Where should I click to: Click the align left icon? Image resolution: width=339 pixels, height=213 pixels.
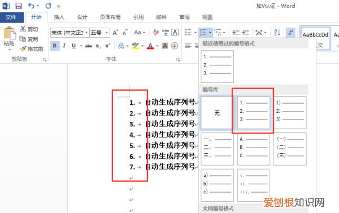click(188, 46)
